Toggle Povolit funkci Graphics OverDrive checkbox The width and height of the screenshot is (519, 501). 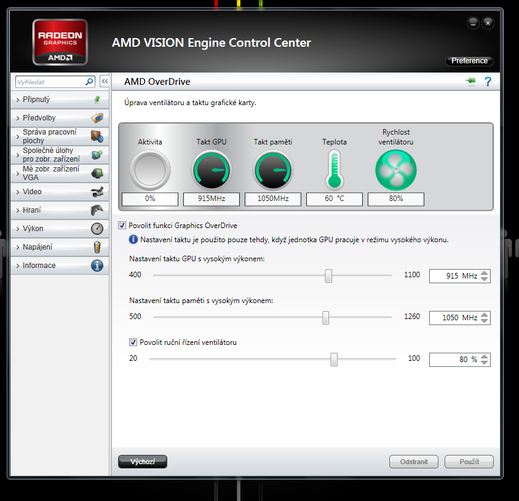[x=122, y=226]
